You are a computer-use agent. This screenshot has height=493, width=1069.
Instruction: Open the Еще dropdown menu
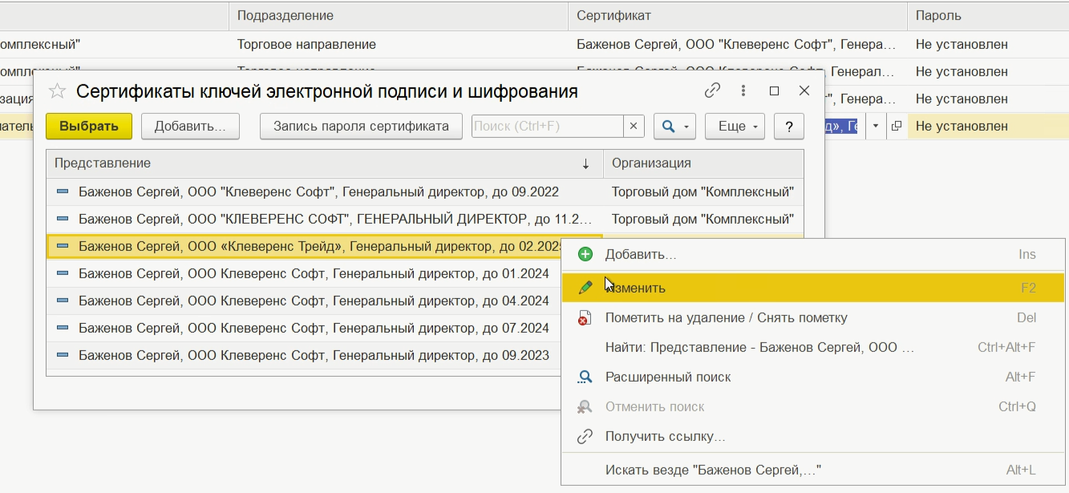click(735, 127)
